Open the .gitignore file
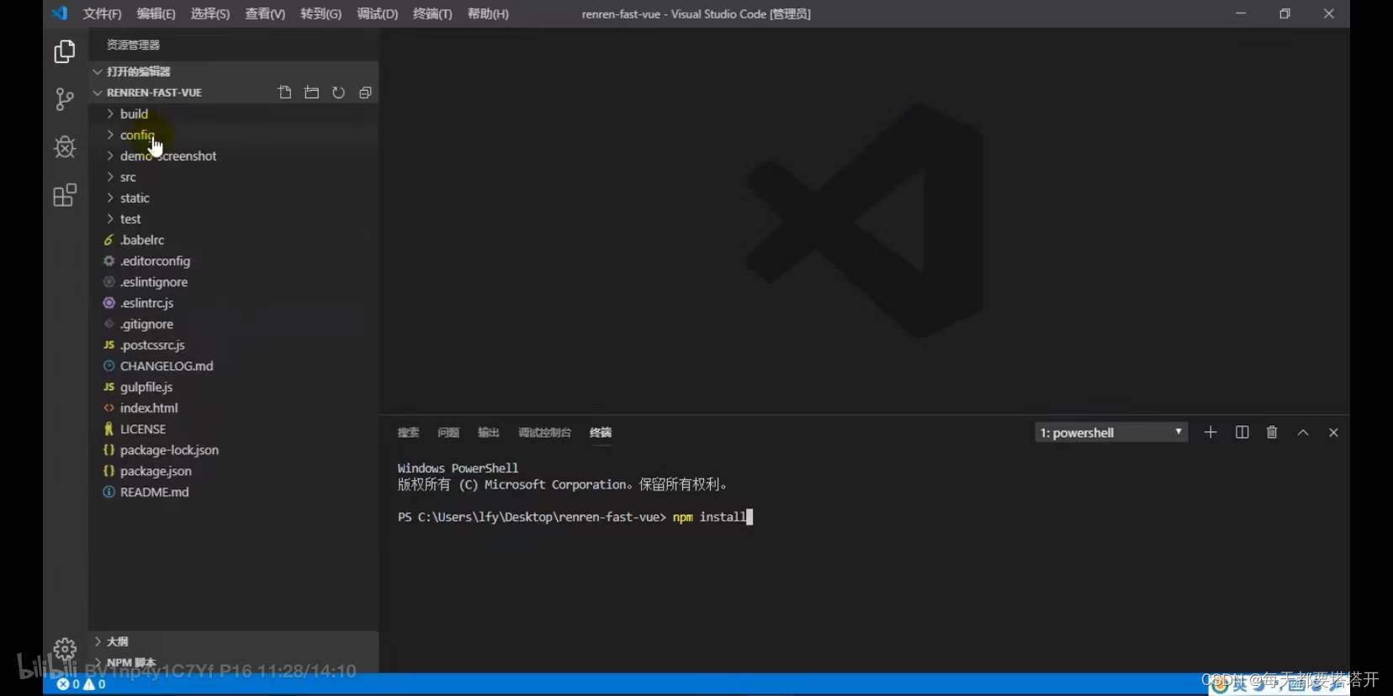Image resolution: width=1393 pixels, height=696 pixels. point(234,324)
